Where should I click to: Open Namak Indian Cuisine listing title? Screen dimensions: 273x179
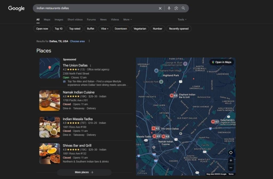79,92
